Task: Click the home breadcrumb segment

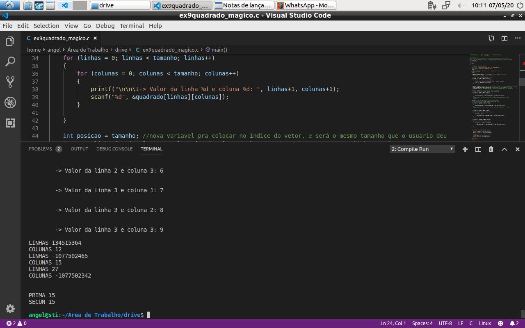Action: pos(34,50)
